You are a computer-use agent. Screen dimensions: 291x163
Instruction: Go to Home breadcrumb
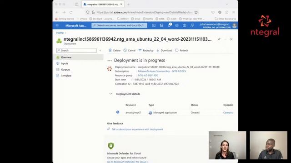60,33
